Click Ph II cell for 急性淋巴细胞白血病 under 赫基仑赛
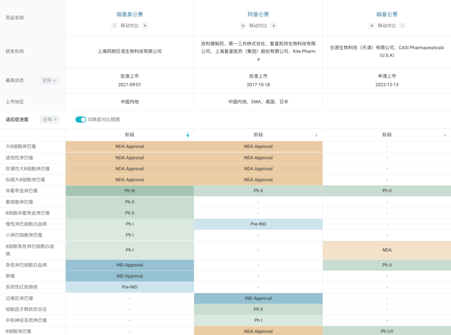This screenshot has height=335, width=451. pos(387,265)
